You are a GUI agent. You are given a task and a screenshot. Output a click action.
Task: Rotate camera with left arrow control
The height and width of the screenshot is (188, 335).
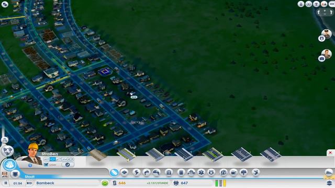click(x=319, y=12)
